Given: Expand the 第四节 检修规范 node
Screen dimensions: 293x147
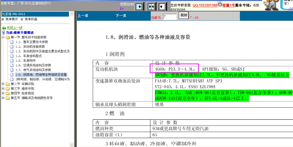Looking at the screenshot, I should (x=3, y=93).
